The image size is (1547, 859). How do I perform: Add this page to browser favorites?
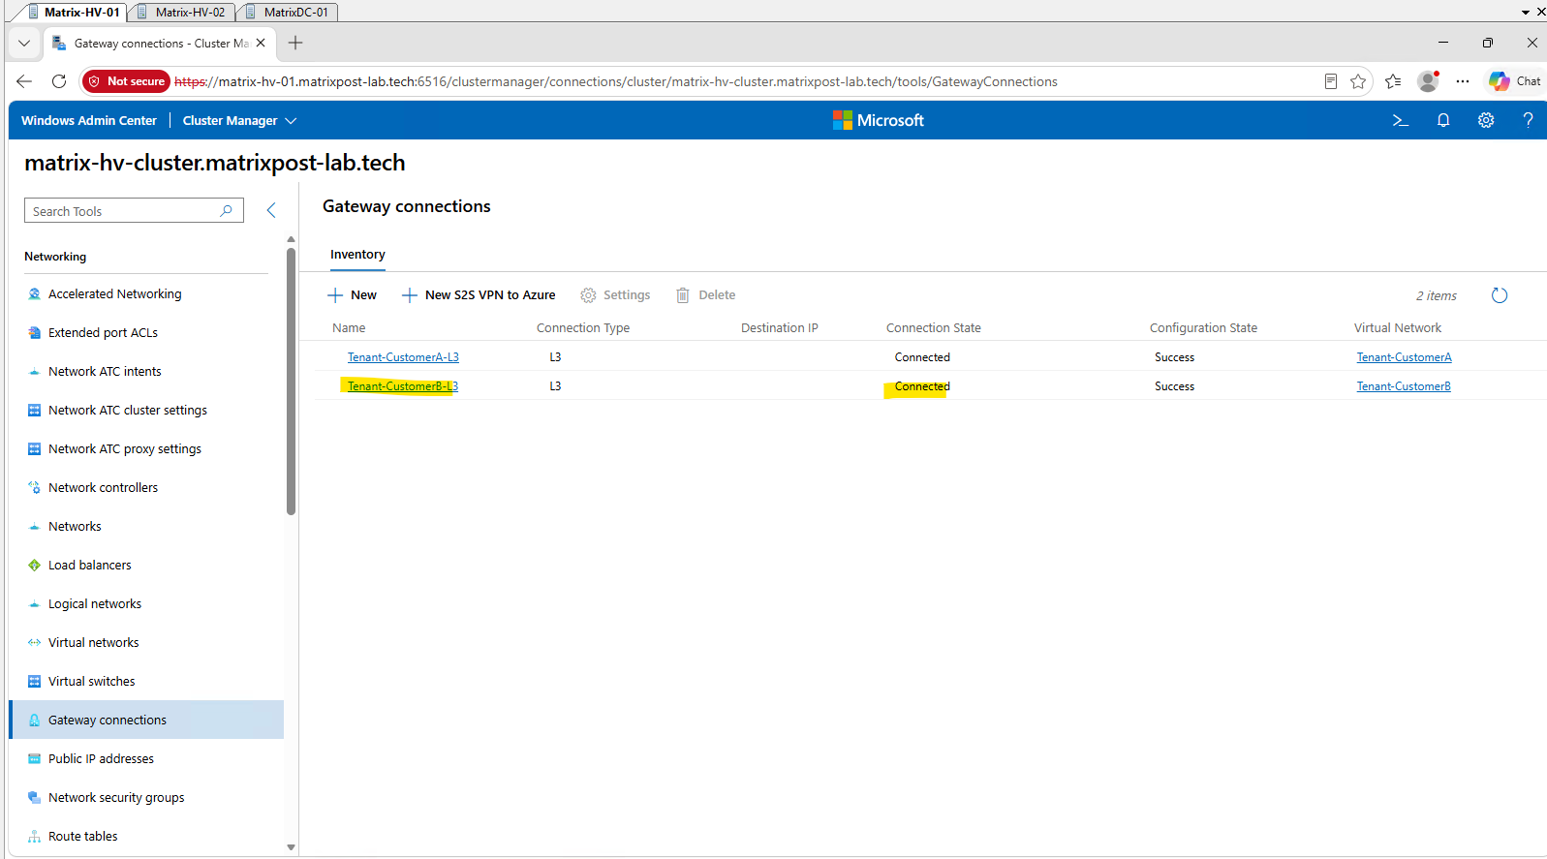(1358, 81)
